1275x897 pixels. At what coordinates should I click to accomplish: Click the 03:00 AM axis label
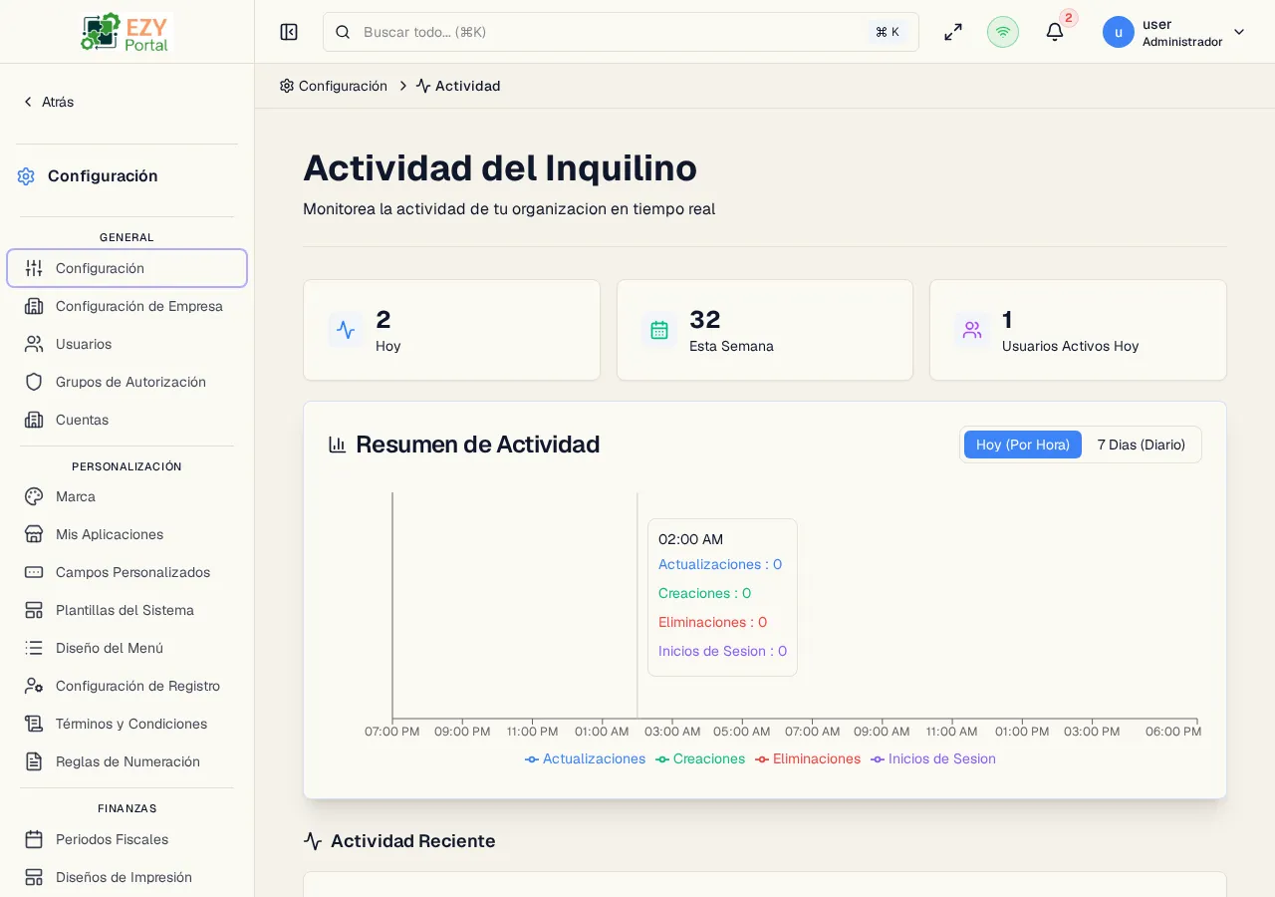[x=672, y=732]
